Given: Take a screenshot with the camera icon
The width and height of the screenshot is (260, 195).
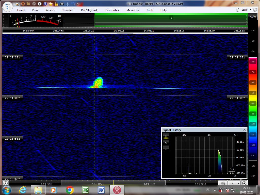Looking at the screenshot, I should 62,4.
